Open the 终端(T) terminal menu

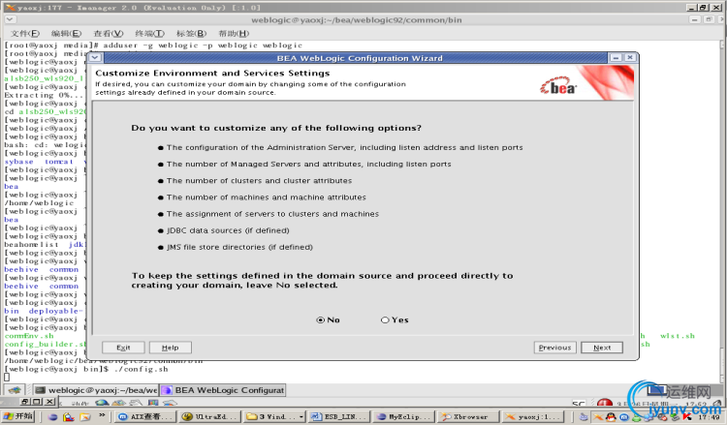tap(149, 33)
